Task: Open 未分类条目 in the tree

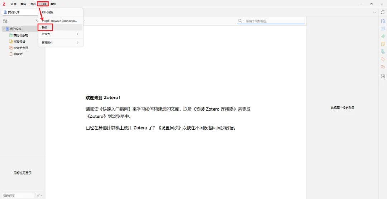Action: coord(21,48)
